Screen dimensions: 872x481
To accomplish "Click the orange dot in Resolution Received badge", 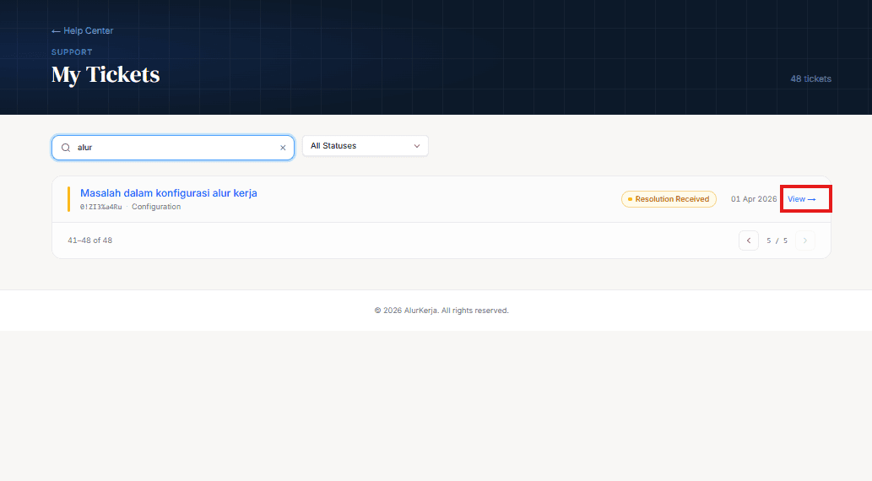I will click(630, 199).
